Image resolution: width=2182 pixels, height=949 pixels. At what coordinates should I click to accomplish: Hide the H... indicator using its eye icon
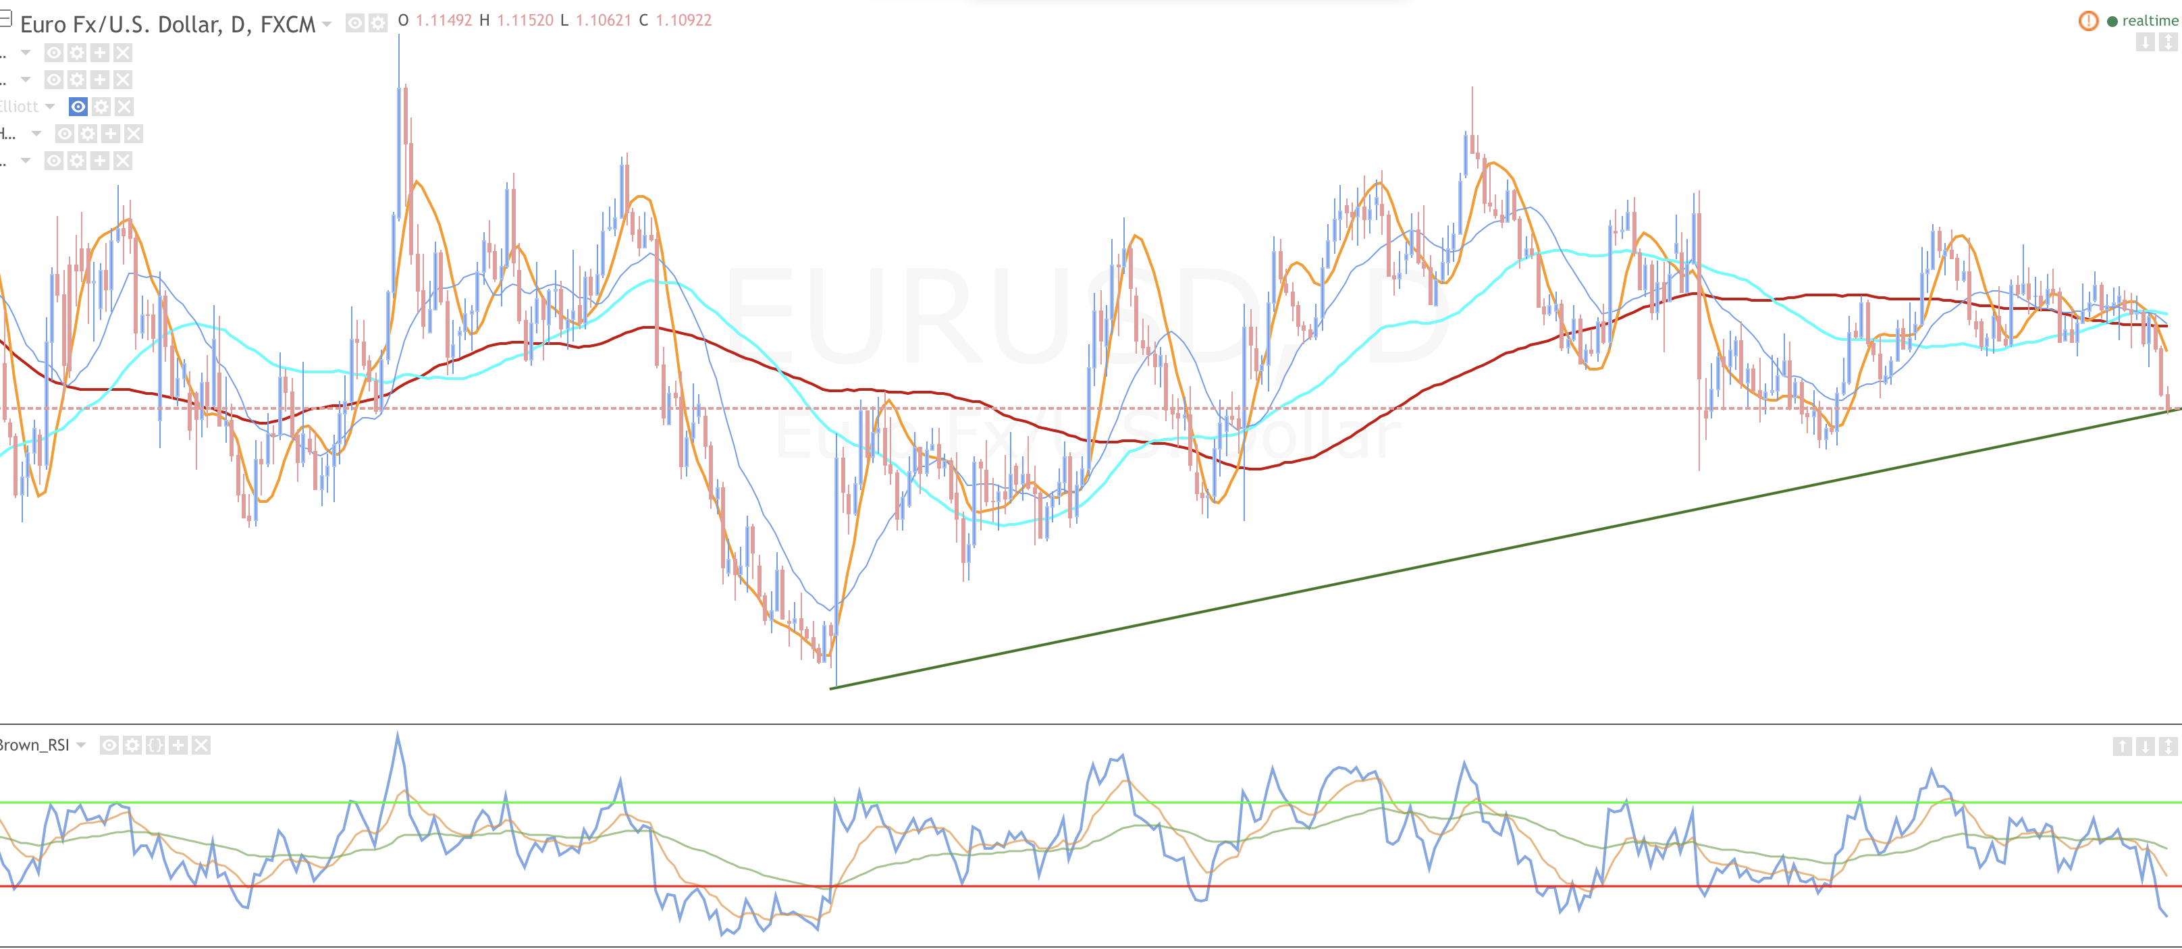pyautogui.click(x=64, y=134)
